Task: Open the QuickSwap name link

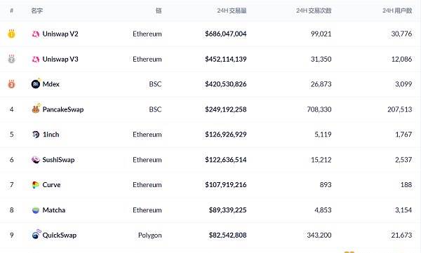Action: (x=60, y=235)
